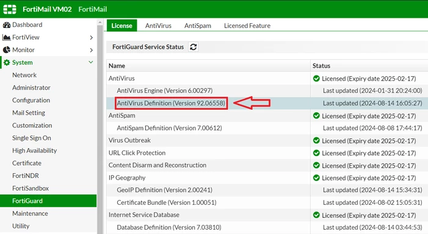Image resolution: width=428 pixels, height=234 pixels.
Task: Expand the Monitor submenu chevron
Action: pos(91,50)
